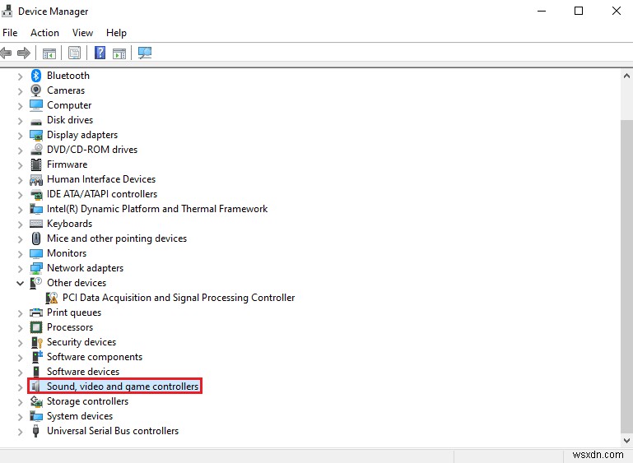Expand the Display adapters chevron
The image size is (633, 463).
coord(20,136)
